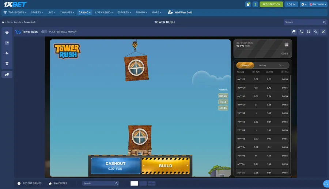Viewport: 329px width, 189px height.
Task: Click the bottom search magnifier icon
Action: [x=117, y=183]
